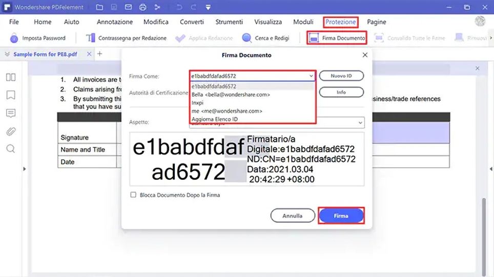Close the Firma Documento dialog

(365, 55)
